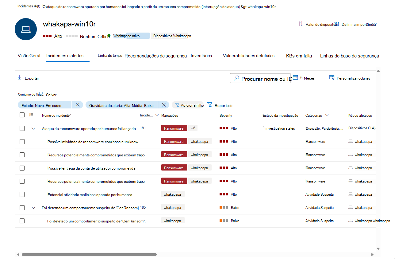Click the magnifier icon in search box
This screenshot has width=395, height=259.
point(236,78)
